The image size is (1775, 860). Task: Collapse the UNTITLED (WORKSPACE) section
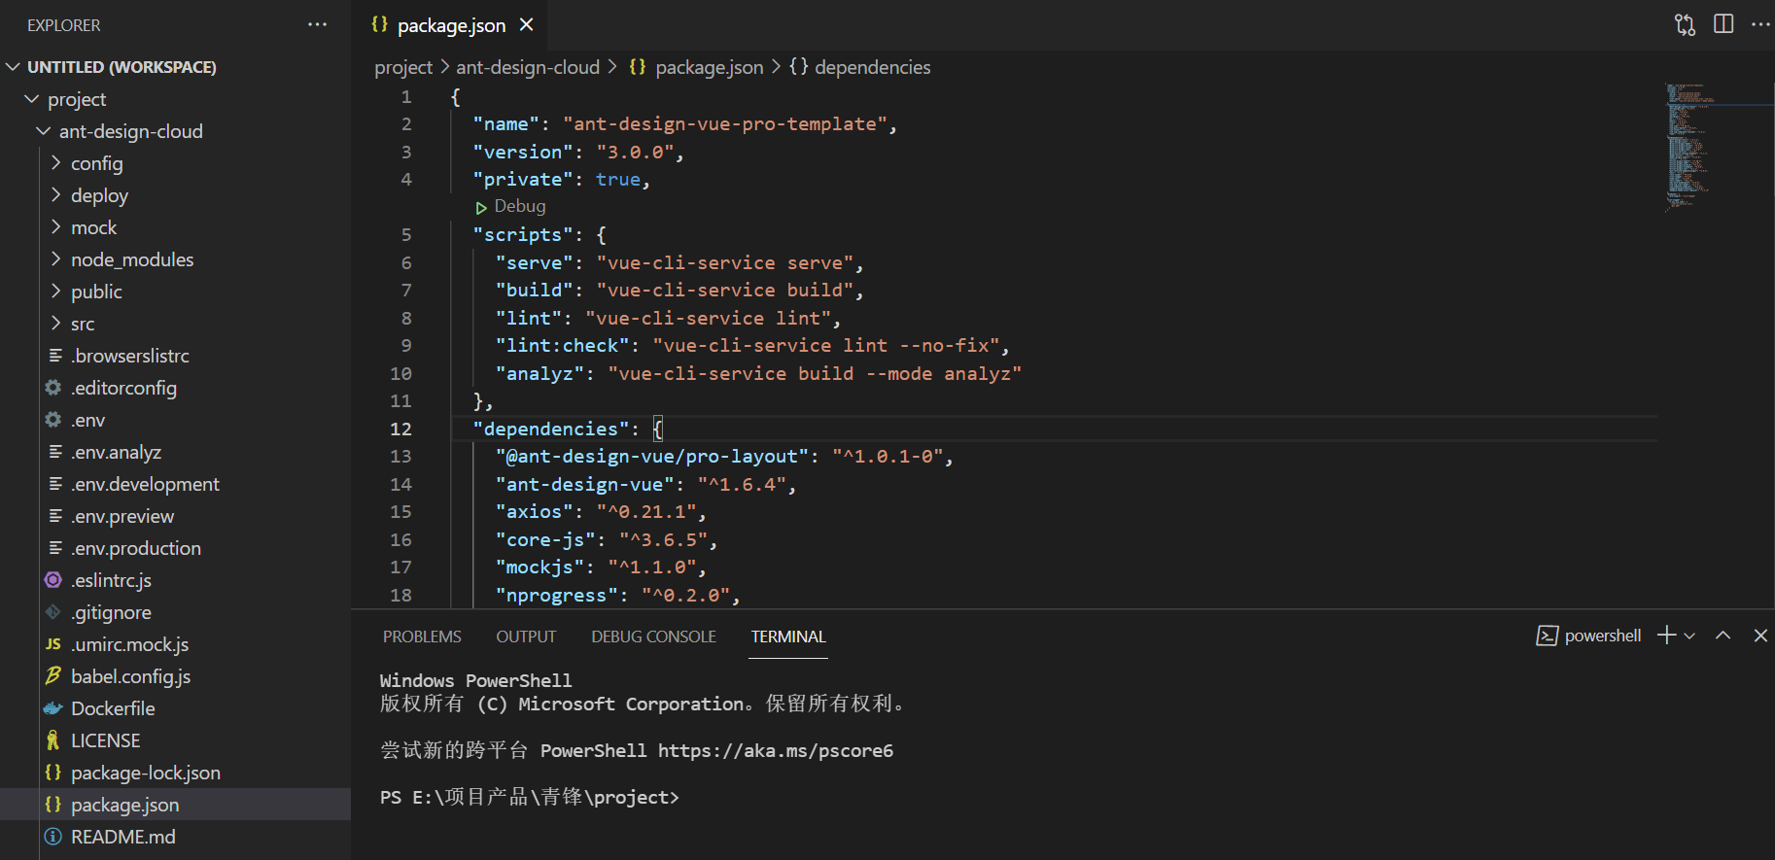14,67
